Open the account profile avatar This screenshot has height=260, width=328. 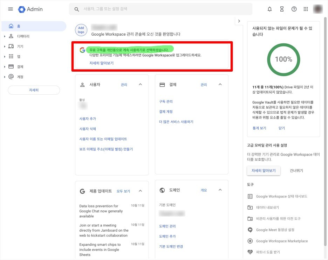(318, 9)
